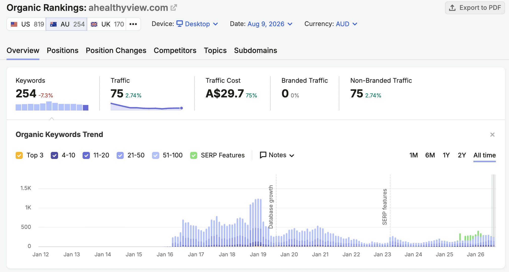Switch to the Position Changes tab
This screenshot has width=509, height=272.
[x=116, y=50]
